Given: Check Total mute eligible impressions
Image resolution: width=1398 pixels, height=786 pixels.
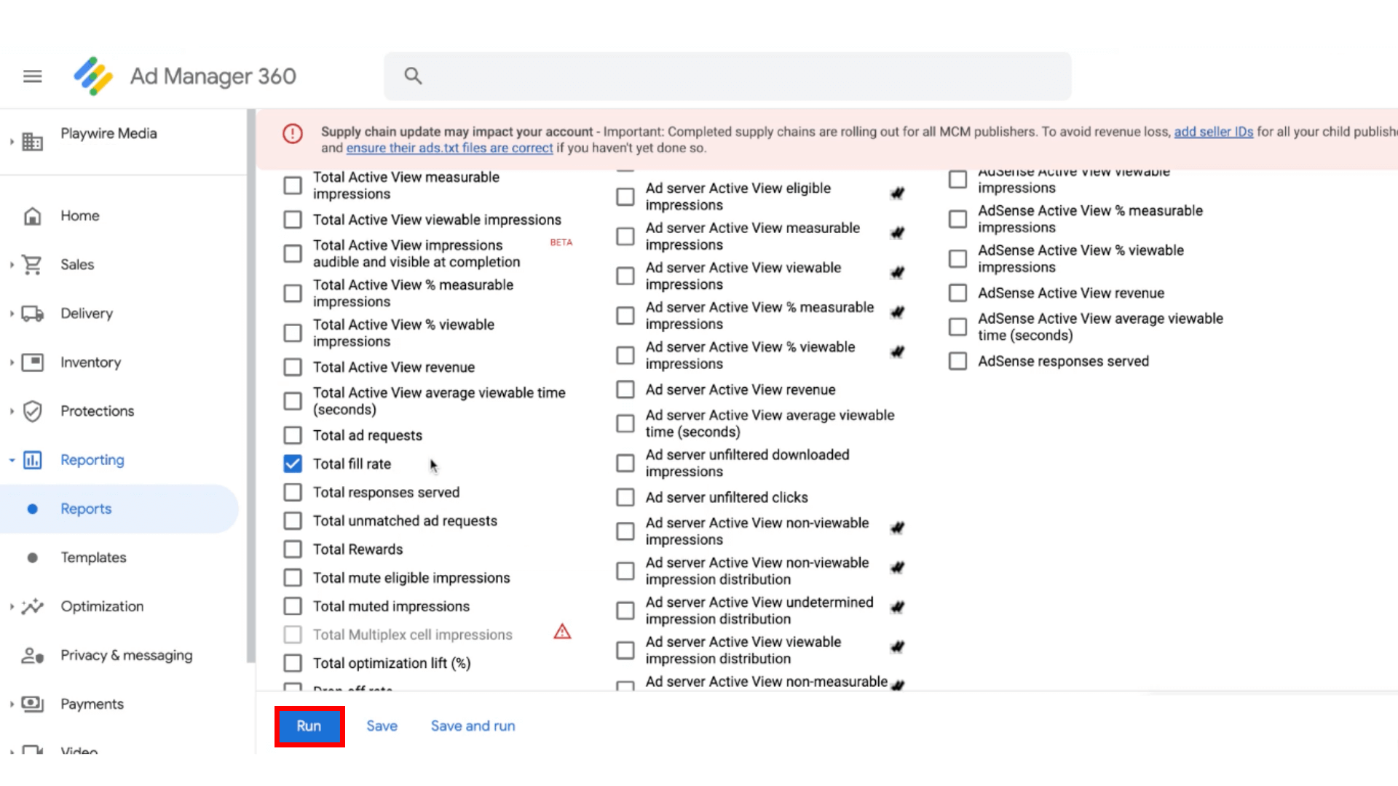Looking at the screenshot, I should pyautogui.click(x=293, y=578).
